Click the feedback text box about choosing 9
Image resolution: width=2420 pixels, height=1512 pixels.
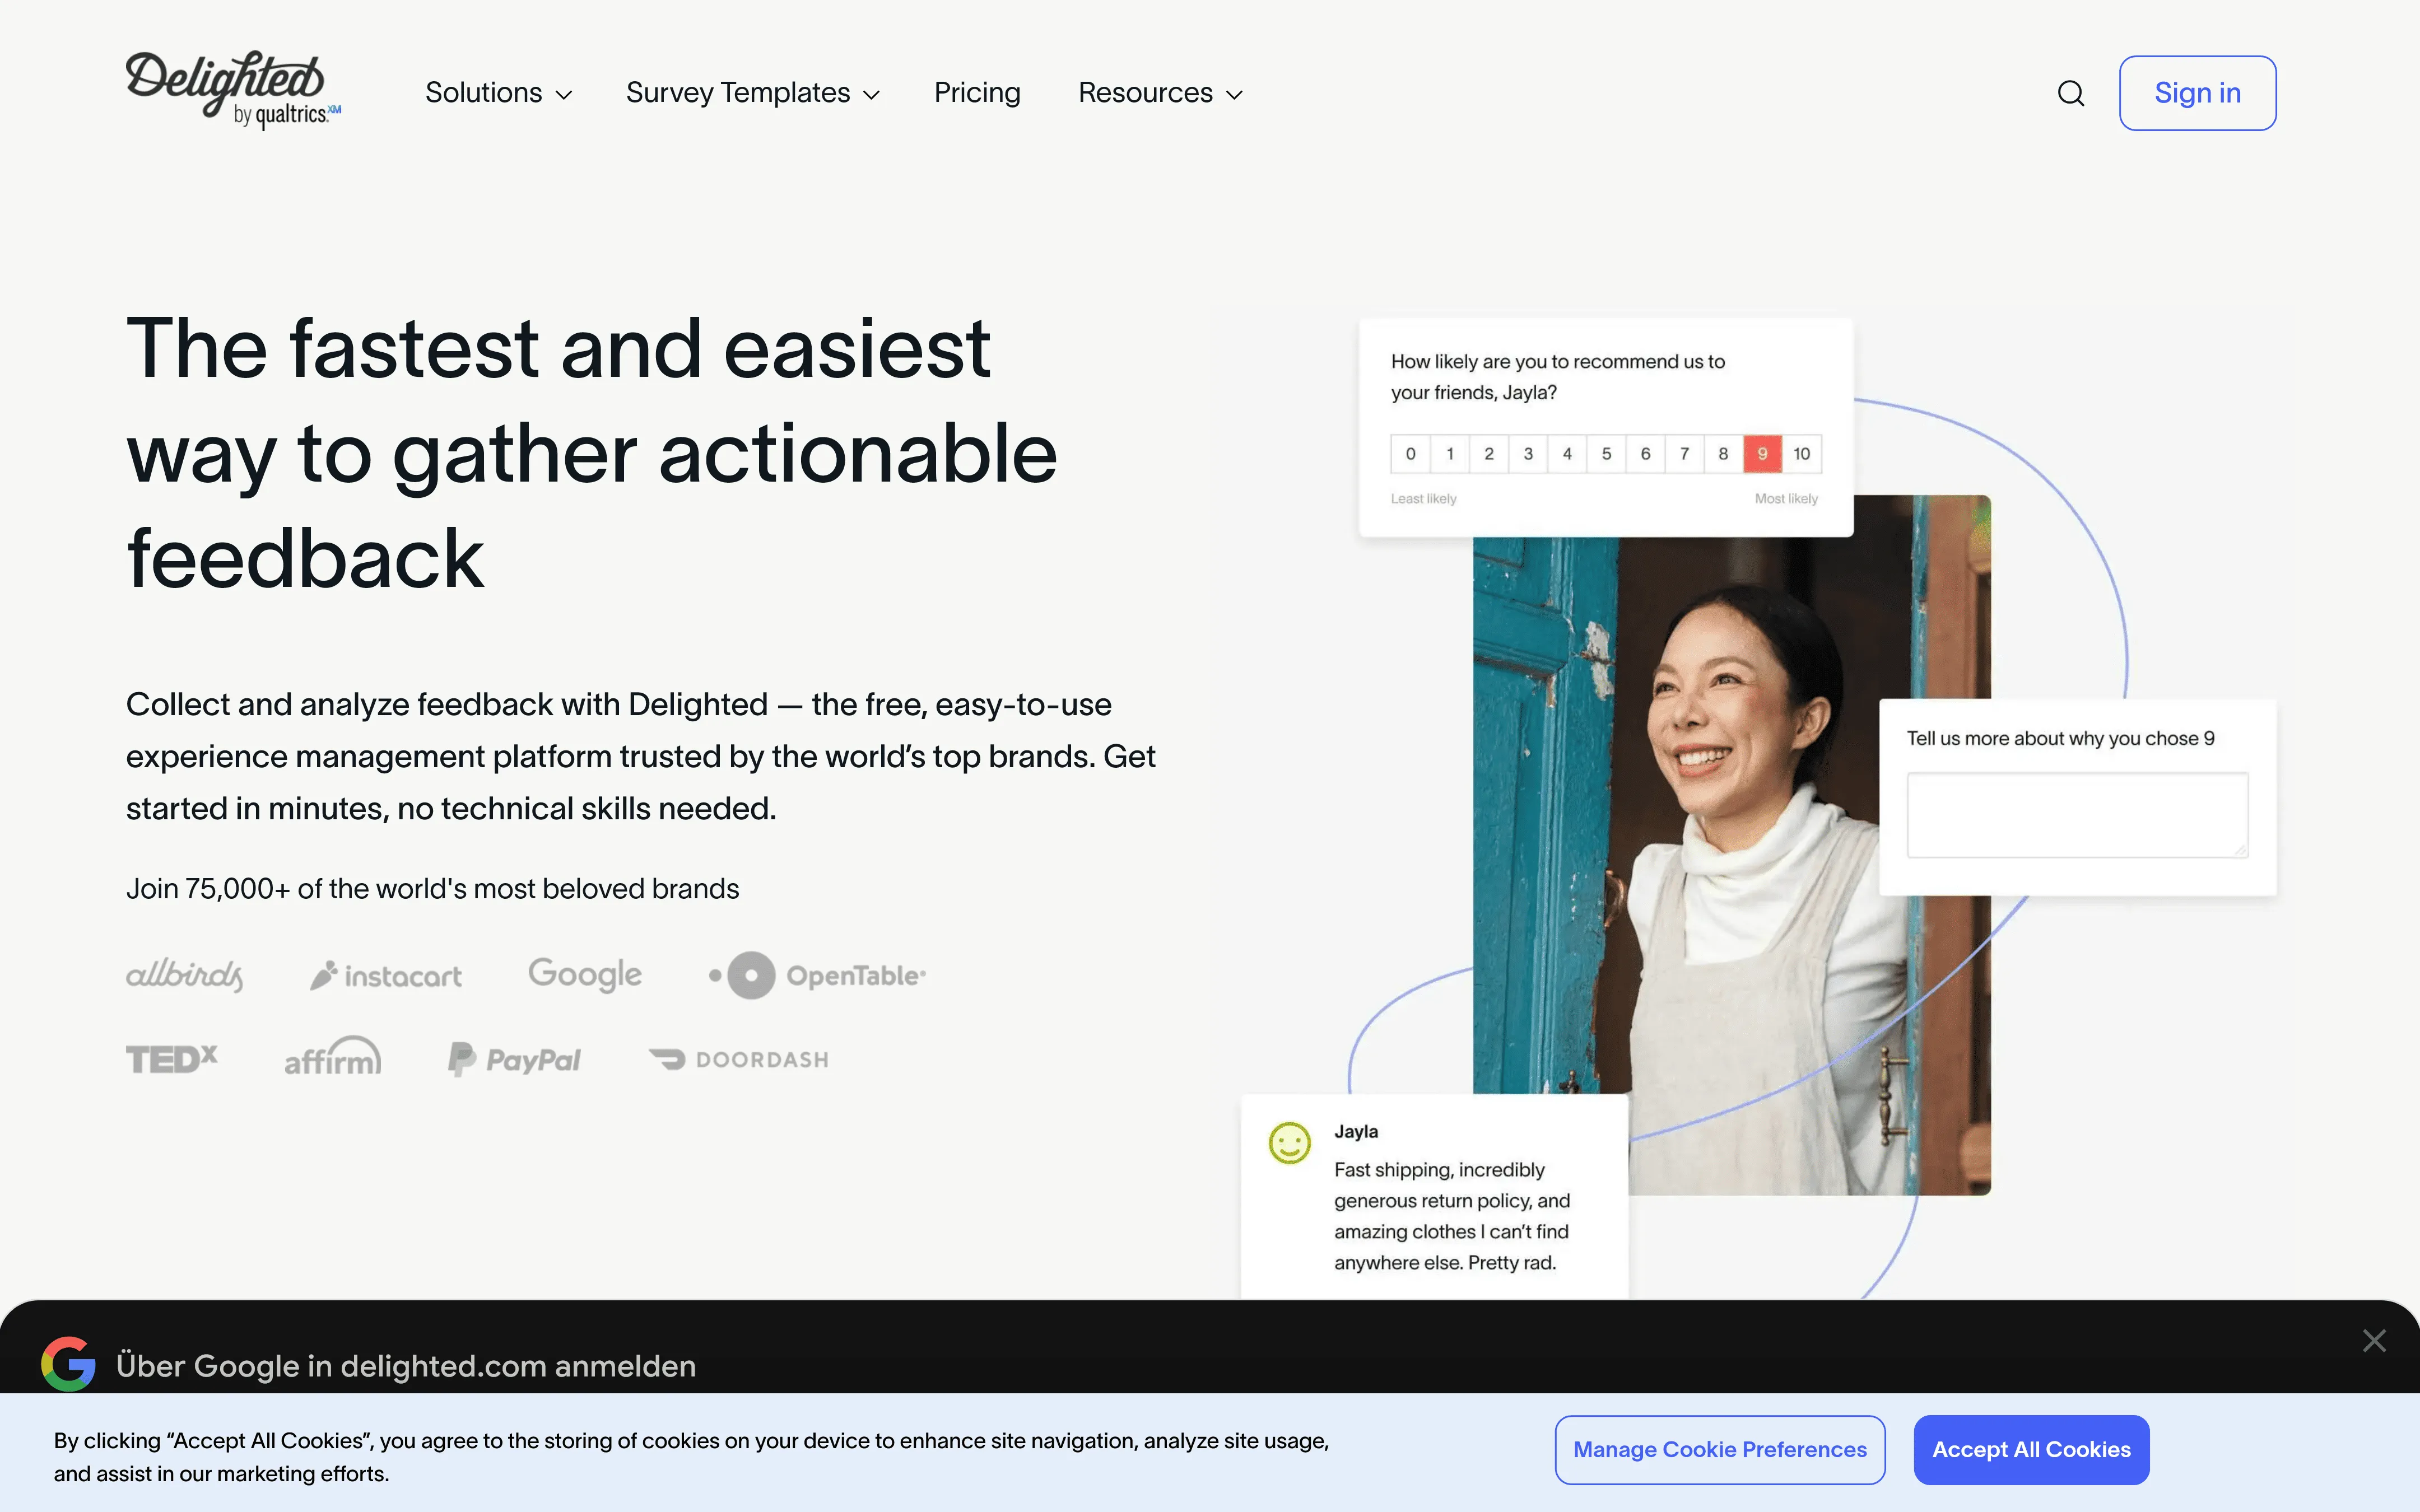2076,815
